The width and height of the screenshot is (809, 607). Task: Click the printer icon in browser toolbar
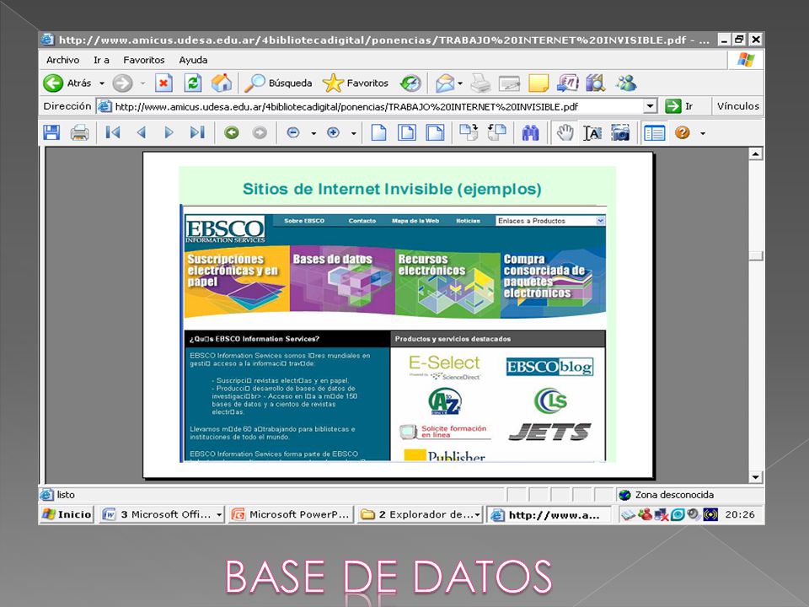480,83
